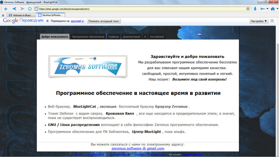The height and width of the screenshot is (157, 279).
Task: Open the русский language link
Action: pyautogui.click(x=76, y=21)
